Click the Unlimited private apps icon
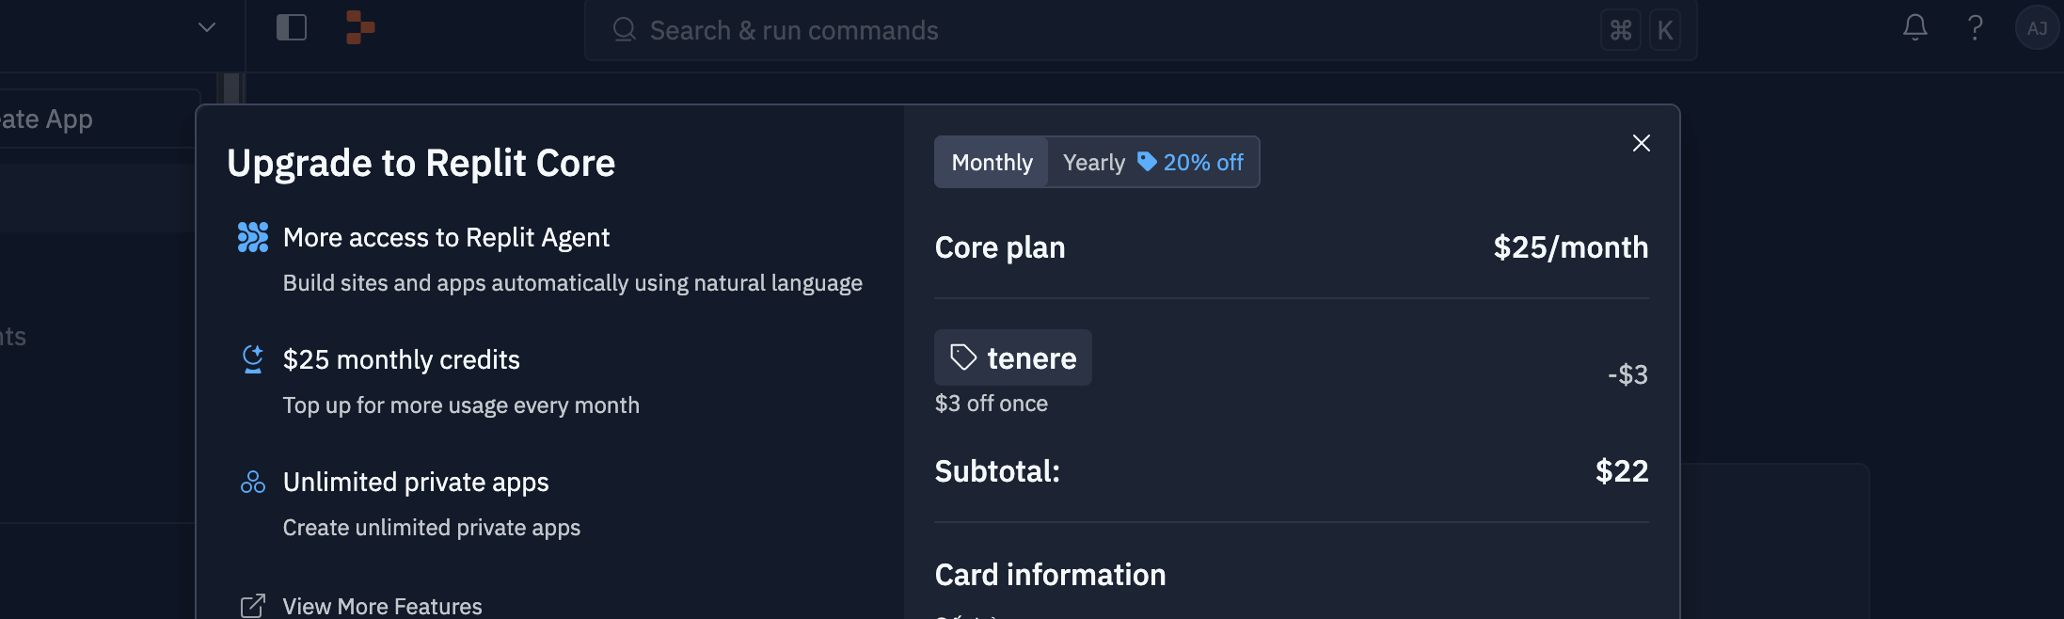 tap(251, 482)
